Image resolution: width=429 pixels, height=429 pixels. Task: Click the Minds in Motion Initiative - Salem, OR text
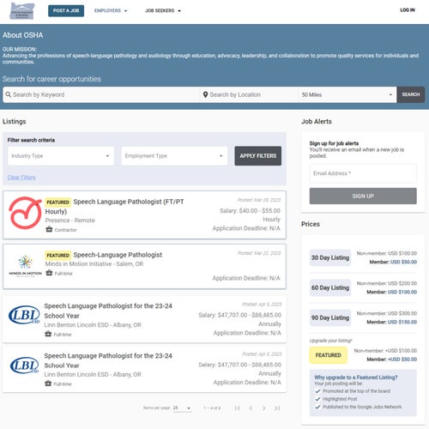(94, 264)
